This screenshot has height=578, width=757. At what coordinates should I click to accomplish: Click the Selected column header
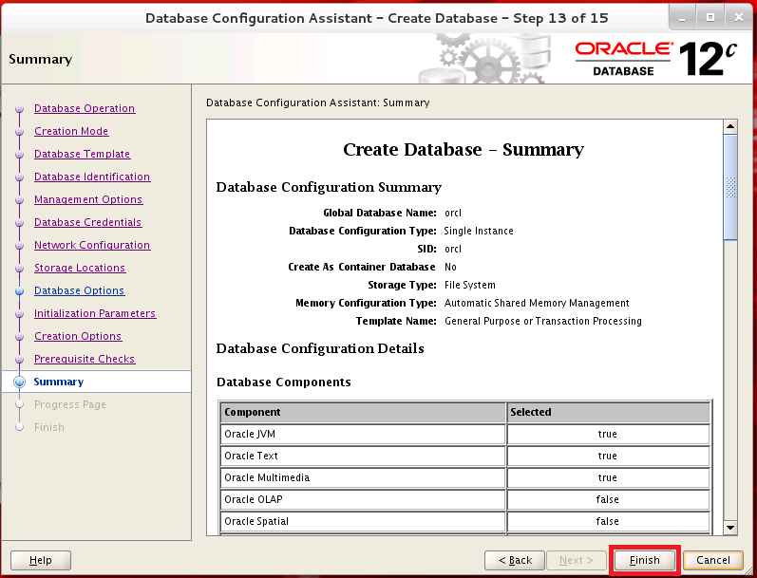point(608,412)
